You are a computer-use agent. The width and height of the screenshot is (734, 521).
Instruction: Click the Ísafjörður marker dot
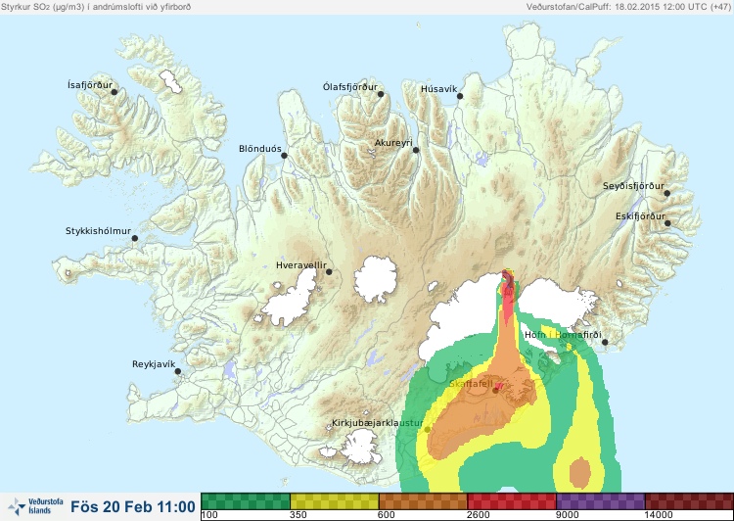[x=114, y=92]
